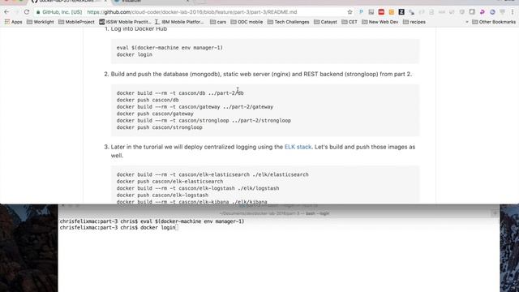The height and width of the screenshot is (292, 519).
Task: Click 'docker push cascon/gateway' code line
Action: click(x=155, y=114)
